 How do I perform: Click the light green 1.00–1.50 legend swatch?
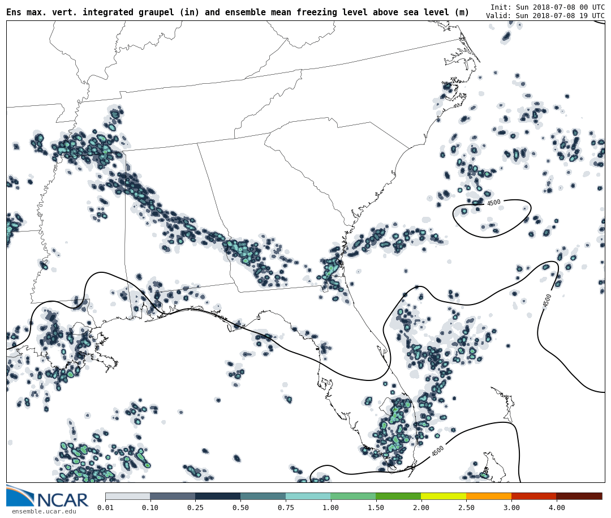(353, 496)
